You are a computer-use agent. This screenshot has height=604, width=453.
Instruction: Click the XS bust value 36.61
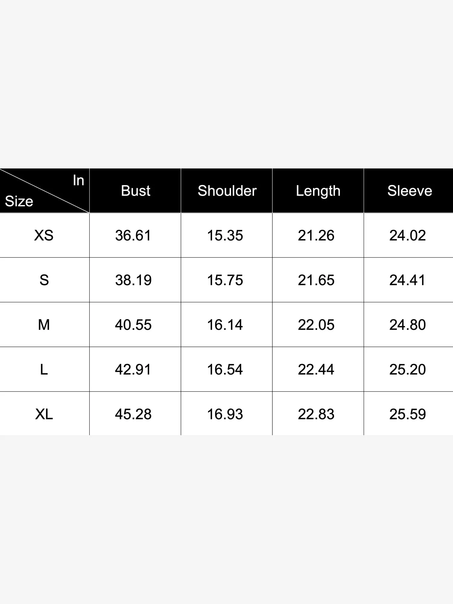coord(133,236)
